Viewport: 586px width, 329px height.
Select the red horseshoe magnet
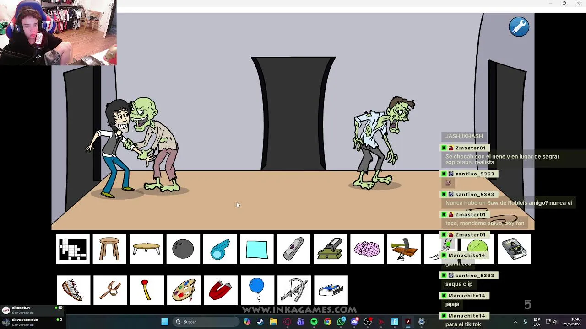pos(220,290)
